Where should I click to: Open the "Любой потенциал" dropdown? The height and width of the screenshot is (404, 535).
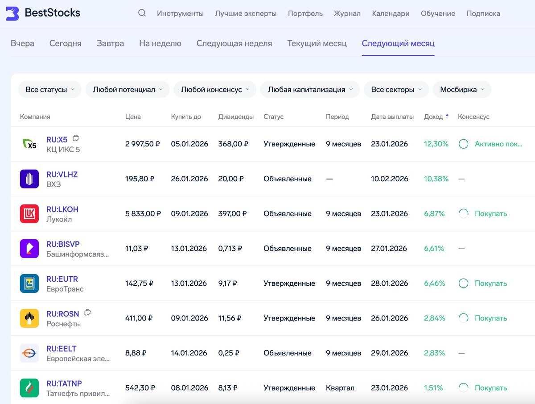(x=127, y=90)
